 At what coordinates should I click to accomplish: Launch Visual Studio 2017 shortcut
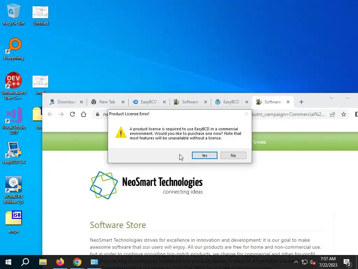(14, 121)
